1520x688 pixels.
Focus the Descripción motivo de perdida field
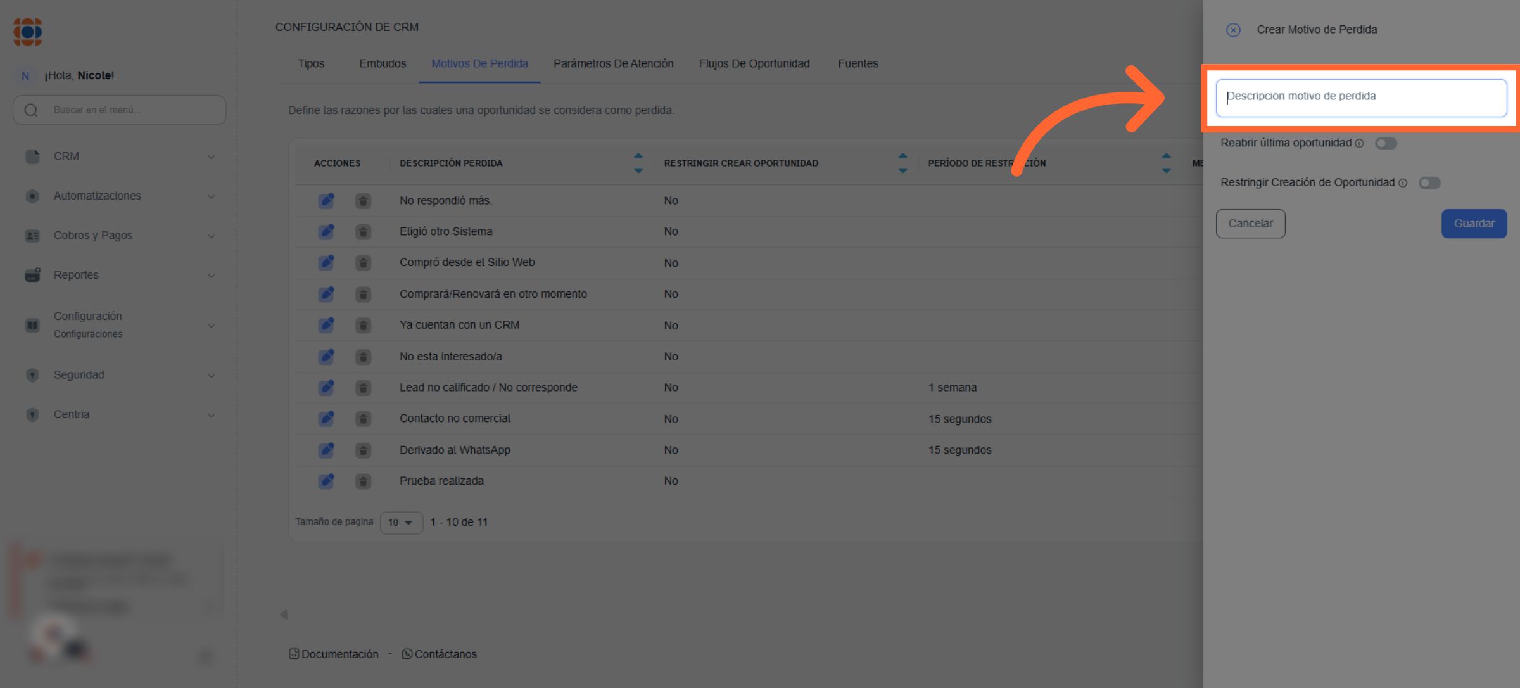click(x=1360, y=98)
